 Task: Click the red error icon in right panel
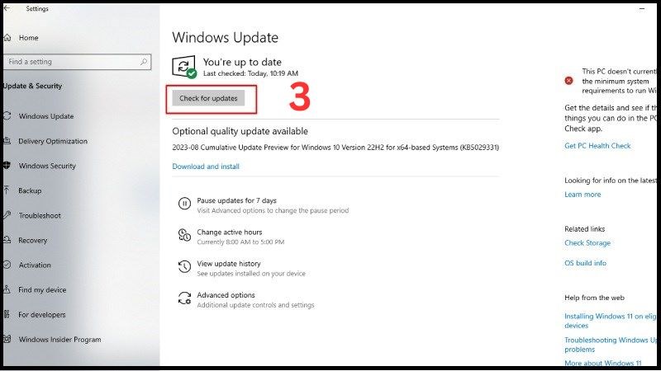pos(568,80)
